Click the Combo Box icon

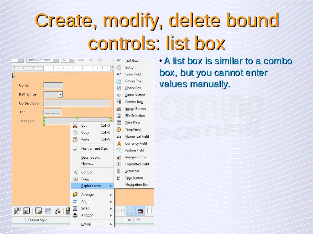tap(119, 102)
